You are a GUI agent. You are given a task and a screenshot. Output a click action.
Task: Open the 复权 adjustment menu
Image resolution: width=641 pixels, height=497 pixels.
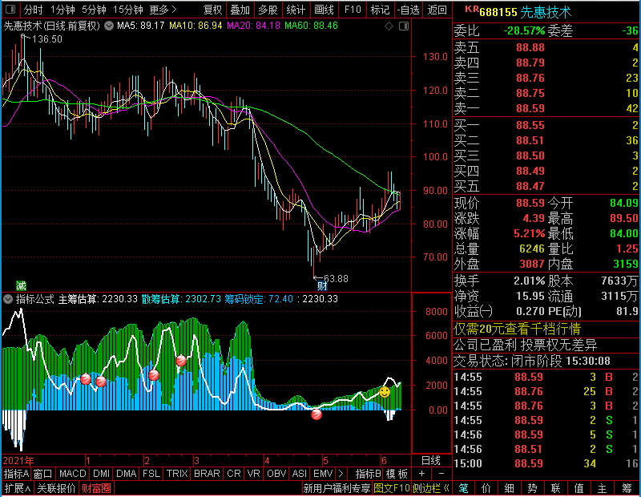[x=212, y=10]
